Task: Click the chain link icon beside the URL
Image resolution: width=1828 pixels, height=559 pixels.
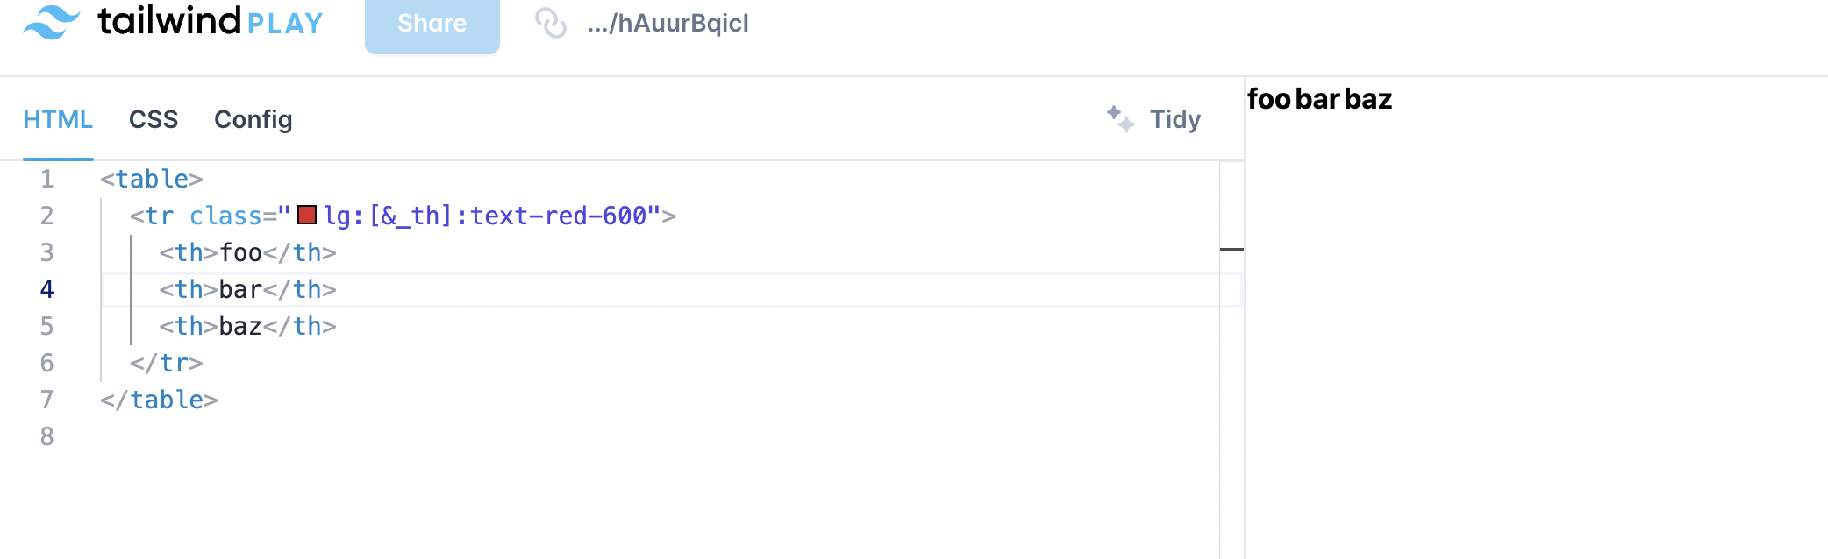Action: [x=552, y=25]
